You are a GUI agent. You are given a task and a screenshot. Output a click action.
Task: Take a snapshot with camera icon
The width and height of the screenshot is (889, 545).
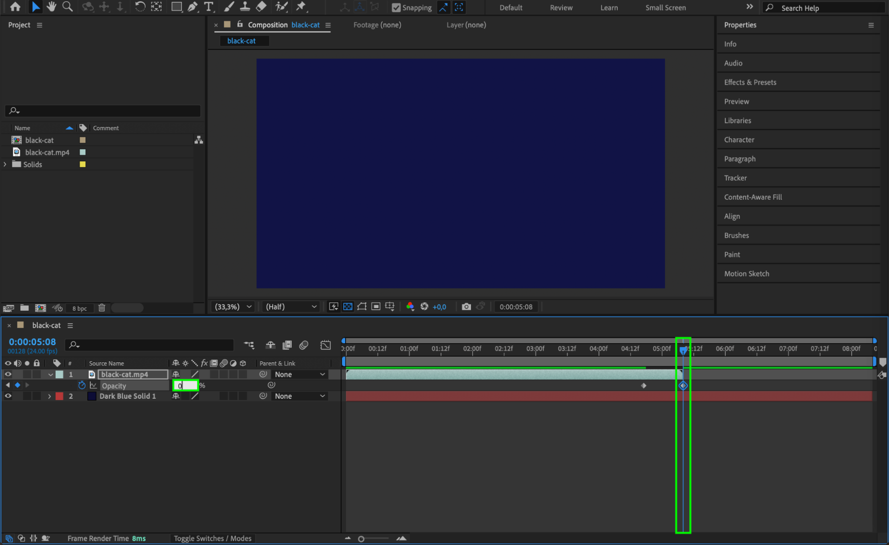tap(466, 307)
